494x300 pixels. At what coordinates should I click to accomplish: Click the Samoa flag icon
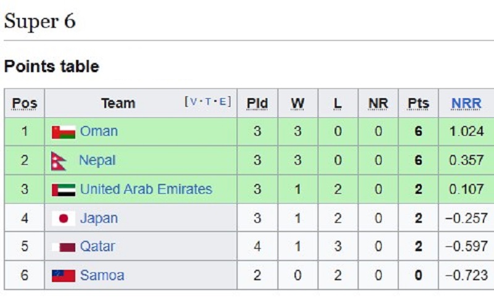[64, 276]
